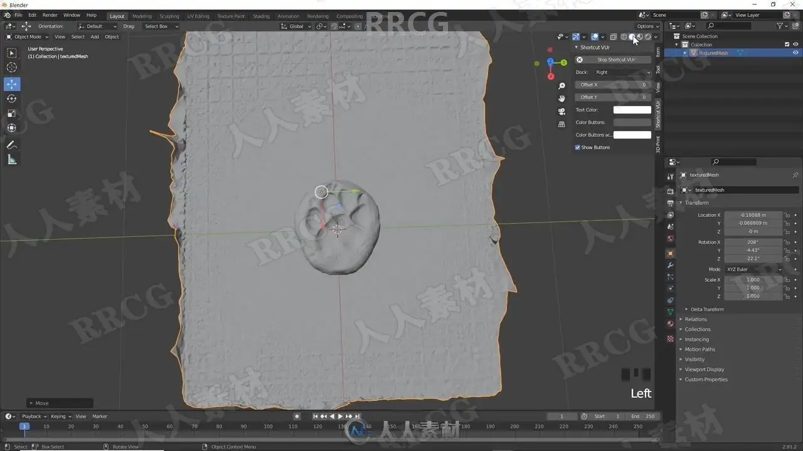
Task: Uncheck the Show Buttons checkbox
Action: pos(578,147)
